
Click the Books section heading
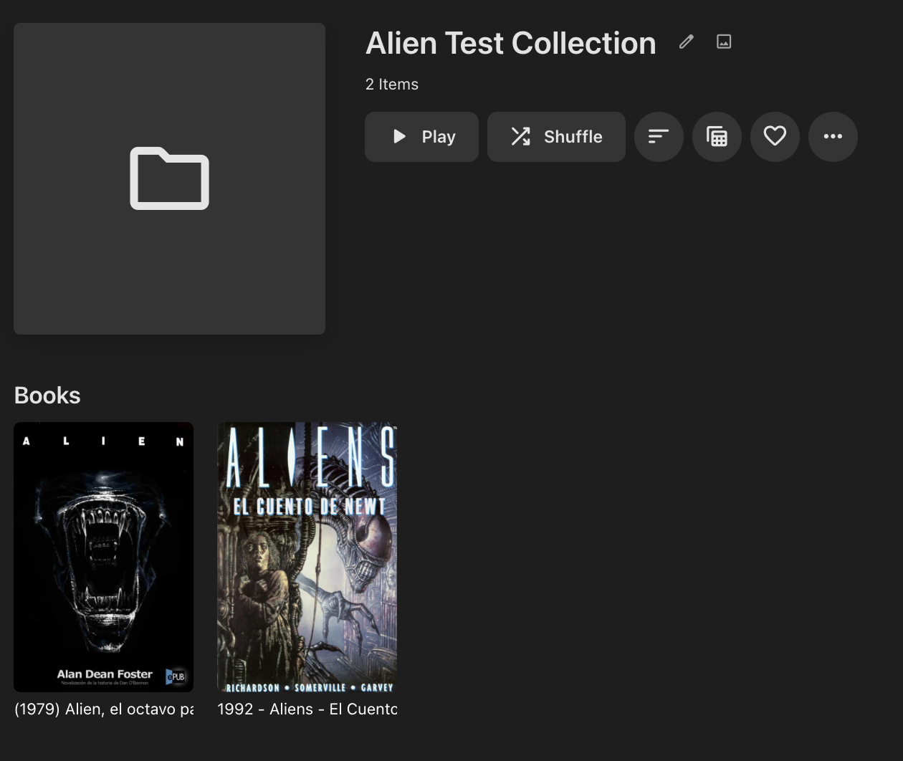(47, 396)
